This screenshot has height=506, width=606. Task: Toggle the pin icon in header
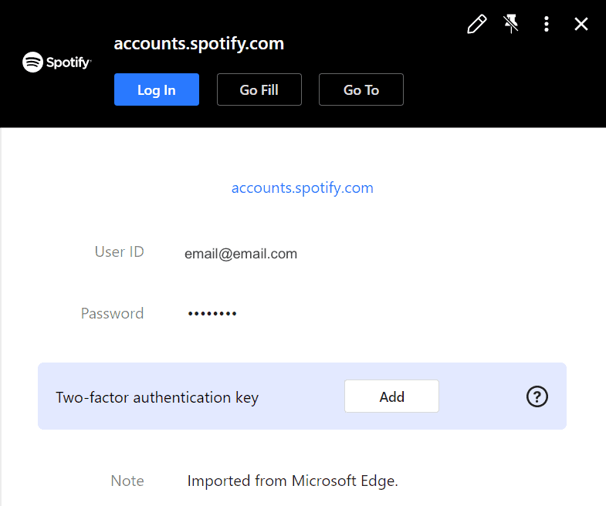pos(511,24)
